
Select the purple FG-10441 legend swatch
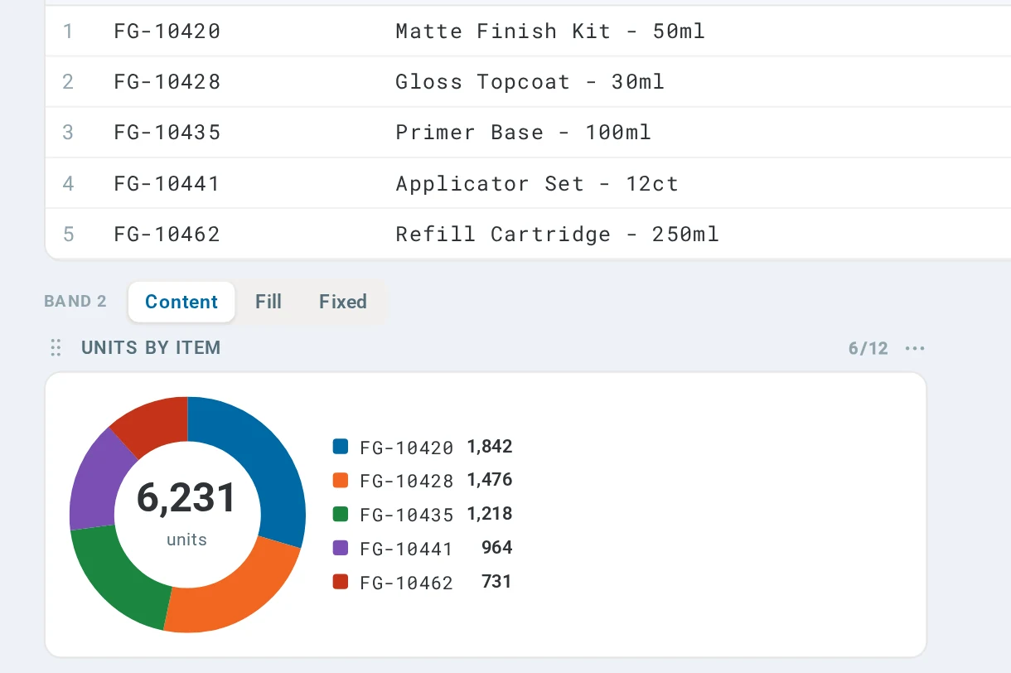[340, 548]
